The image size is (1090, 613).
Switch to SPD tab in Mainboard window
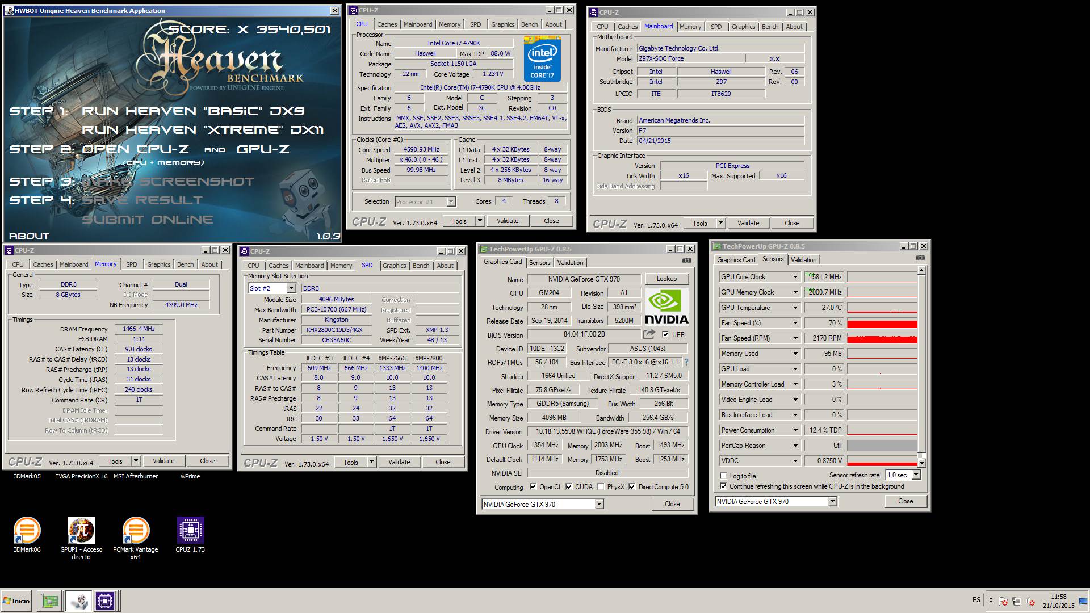[x=716, y=27]
